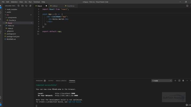Open the terminal selector dropdown showing node
This screenshot has width=191, height=107.
click(162, 81)
